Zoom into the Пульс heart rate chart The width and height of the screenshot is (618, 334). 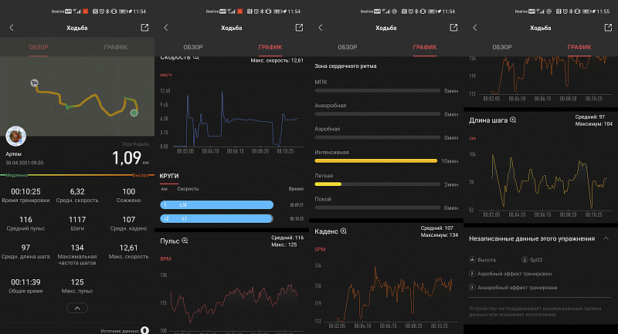tap(185, 241)
